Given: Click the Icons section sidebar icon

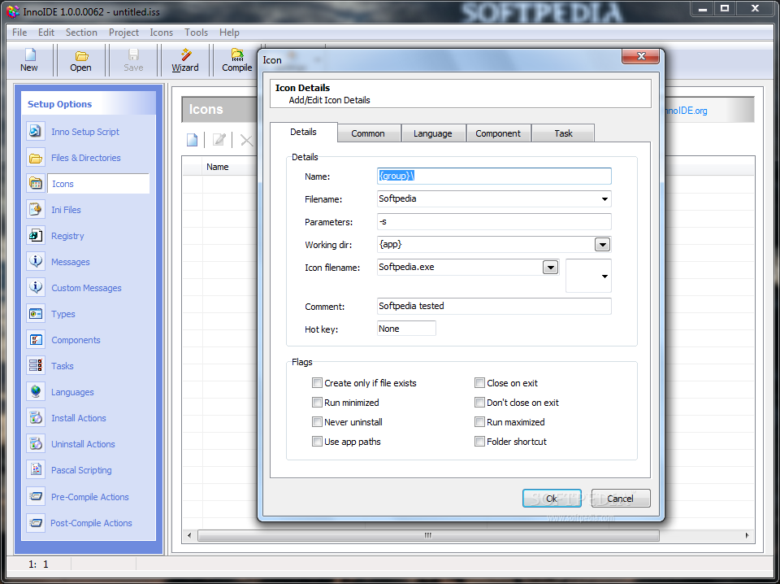Looking at the screenshot, I should tap(35, 184).
